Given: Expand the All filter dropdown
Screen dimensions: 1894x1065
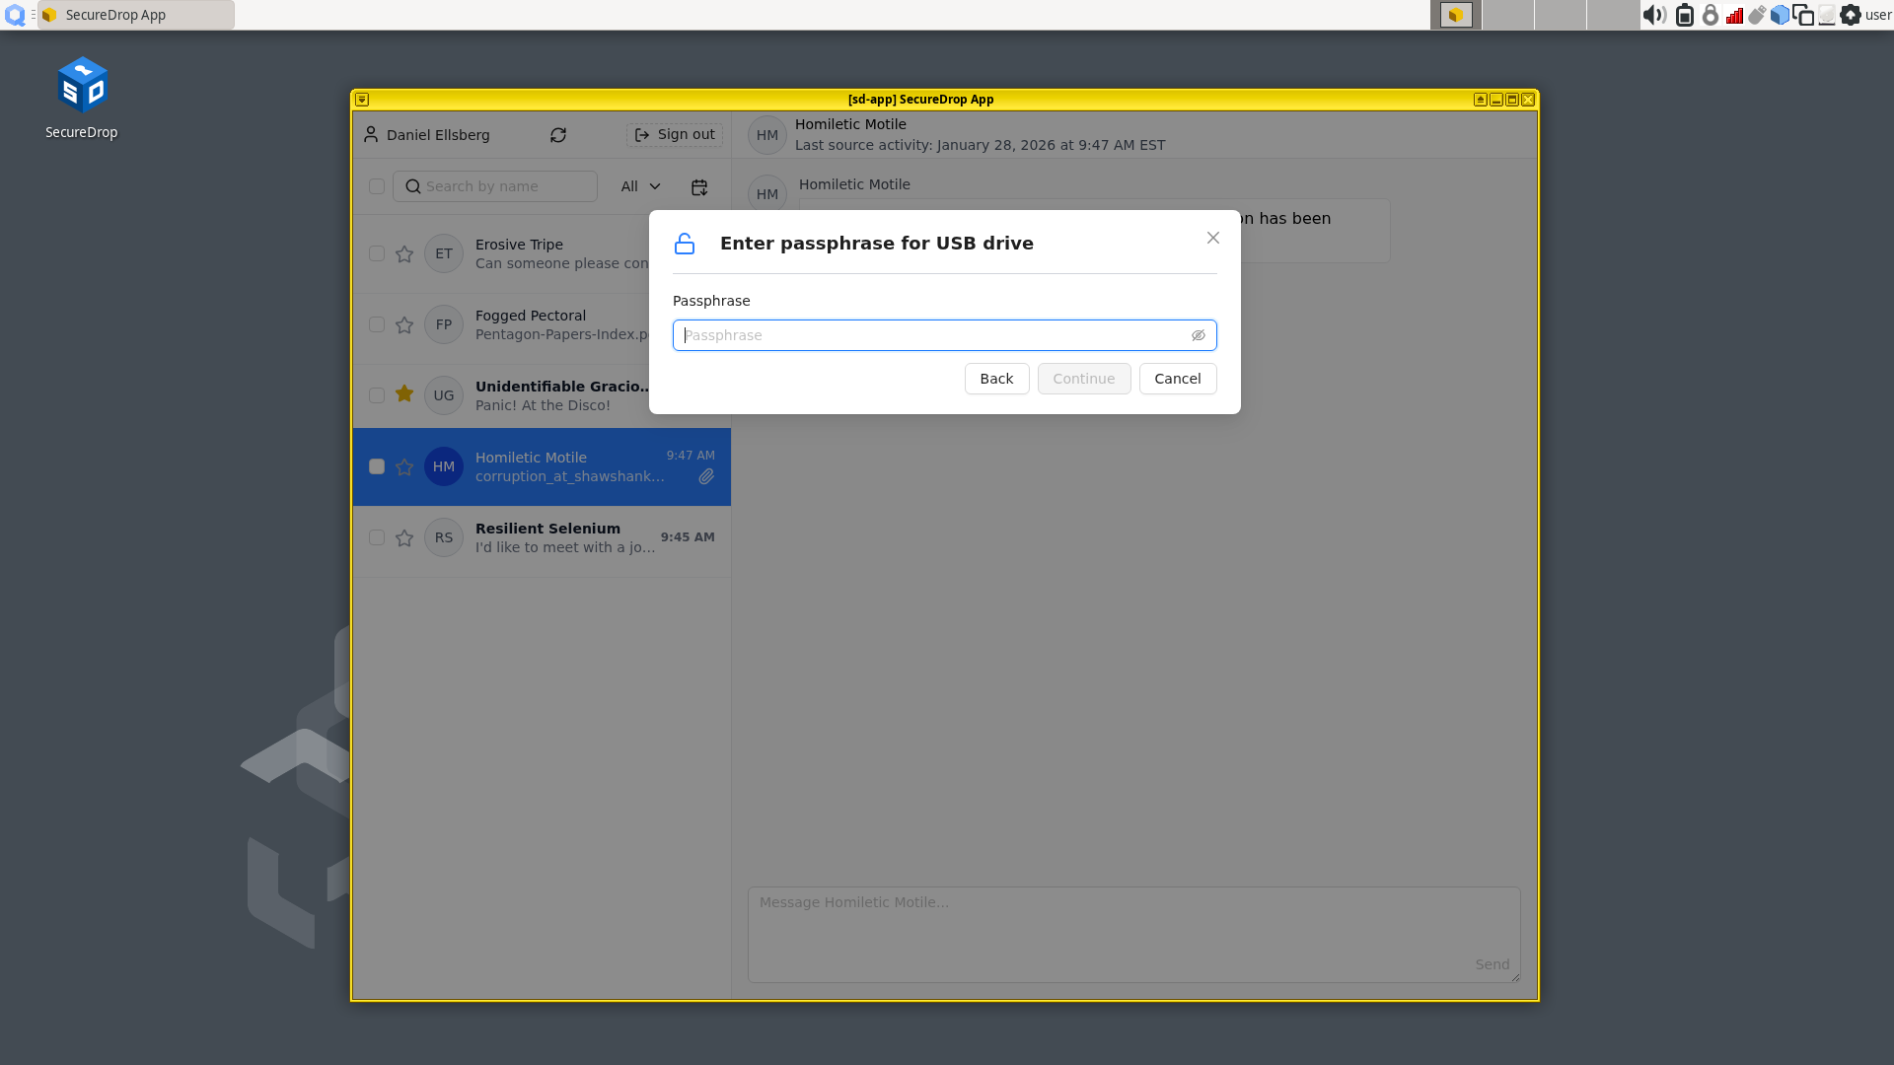Looking at the screenshot, I should coord(640,186).
